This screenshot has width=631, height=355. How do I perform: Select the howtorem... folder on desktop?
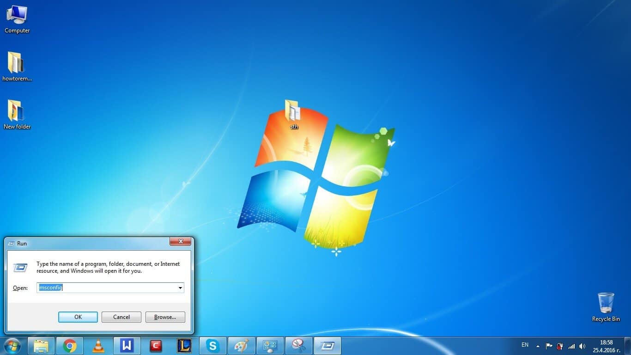point(17,67)
